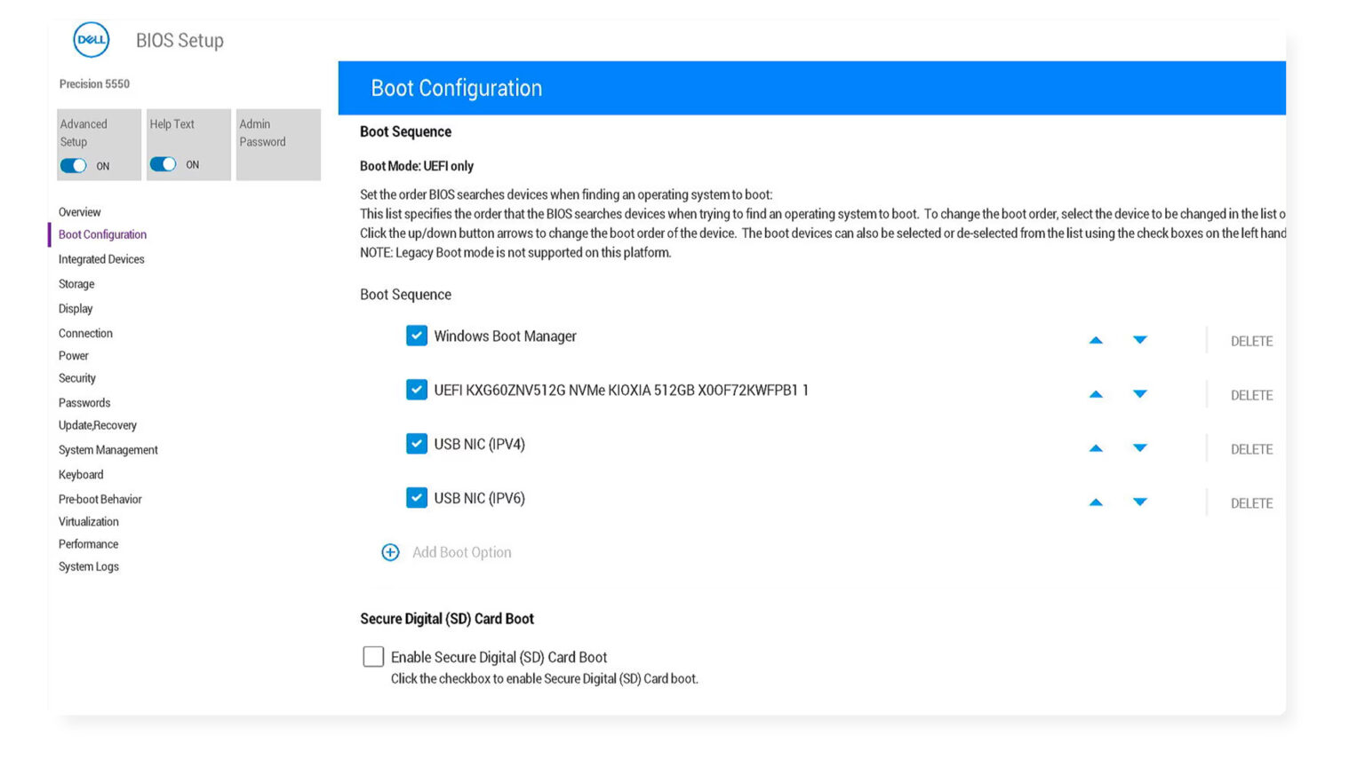Open System Management section
The width and height of the screenshot is (1365, 767).
(x=108, y=450)
